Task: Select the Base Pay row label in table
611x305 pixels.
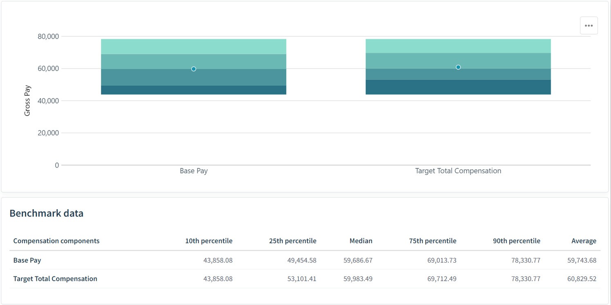Action: (27, 260)
